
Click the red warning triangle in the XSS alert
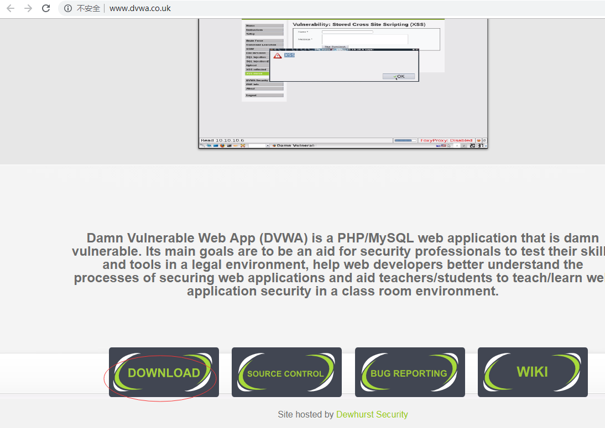278,55
